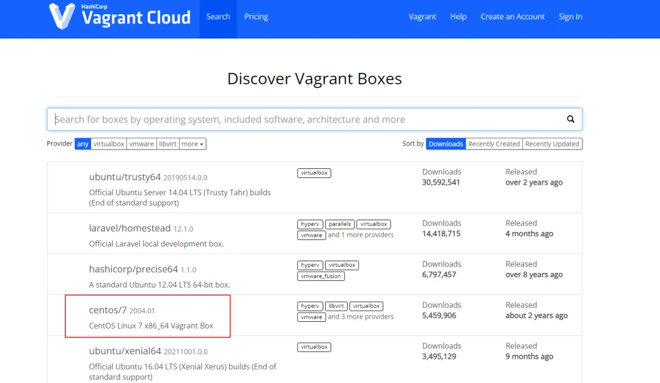
Task: Expand the 'more' providers dropdown
Action: pyautogui.click(x=193, y=144)
